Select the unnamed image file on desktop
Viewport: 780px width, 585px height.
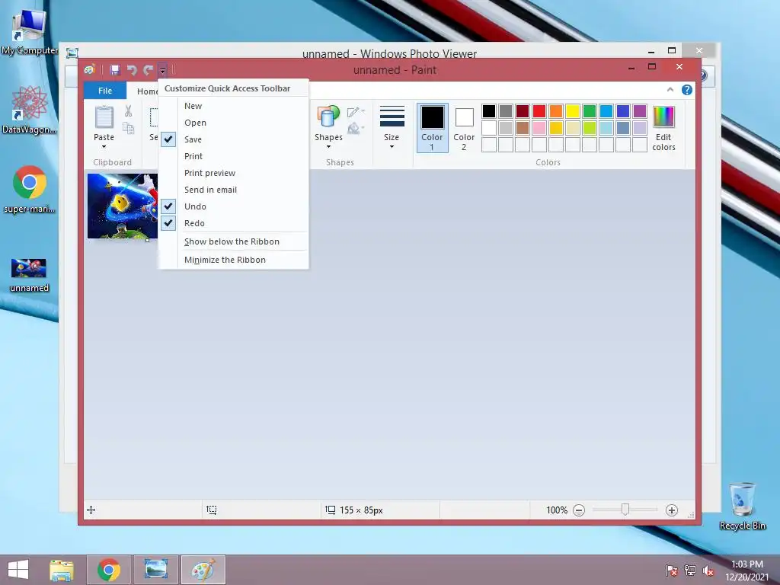point(30,275)
